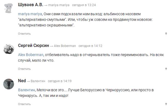Open Ned's round avatar photo
The width and height of the screenshot is (168, 107).
9,84
